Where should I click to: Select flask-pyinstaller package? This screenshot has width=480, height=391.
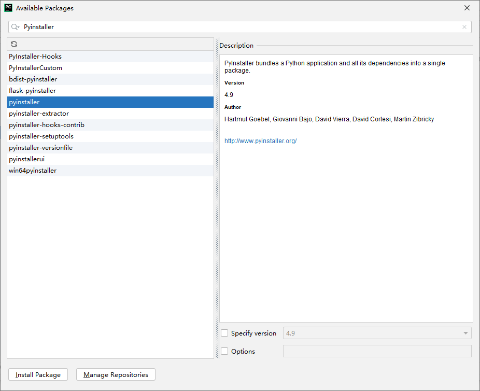coord(110,91)
